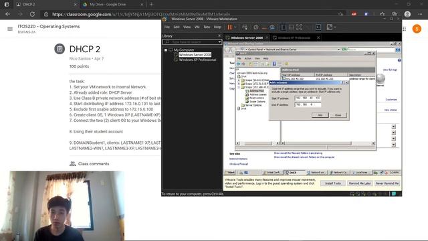Open Internet Options link in Network Center

(238, 159)
